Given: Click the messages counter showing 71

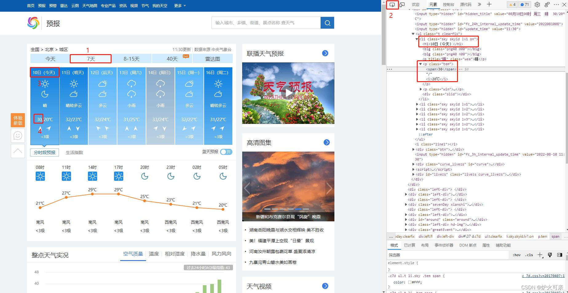Looking at the screenshot, I should pos(525,5).
